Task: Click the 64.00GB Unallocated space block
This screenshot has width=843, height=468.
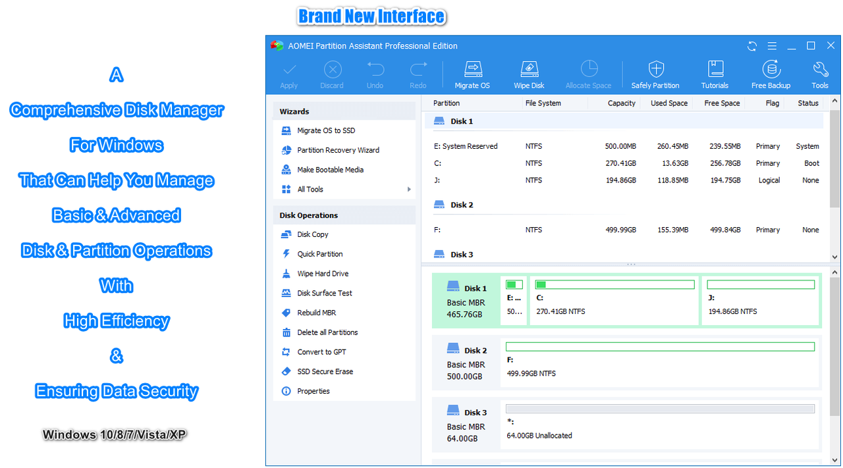Action: 660,425
